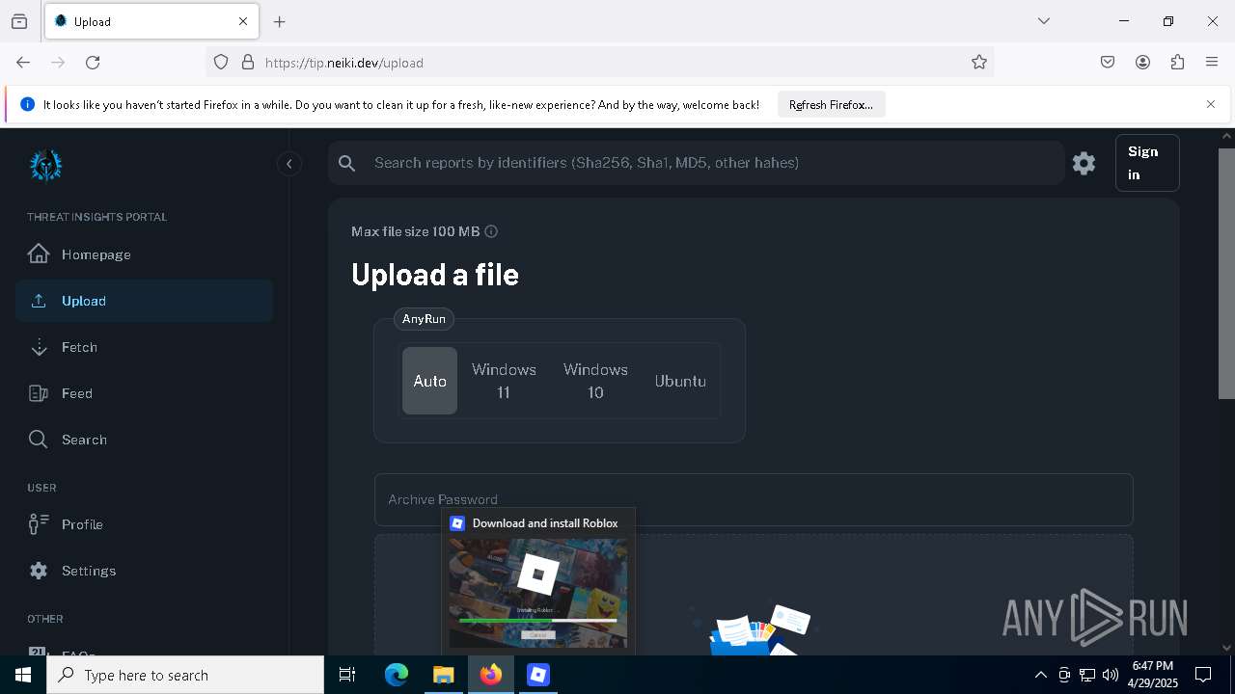Viewport: 1235px width, 694px height.
Task: Open the network status icon
Action: pyautogui.click(x=1087, y=675)
